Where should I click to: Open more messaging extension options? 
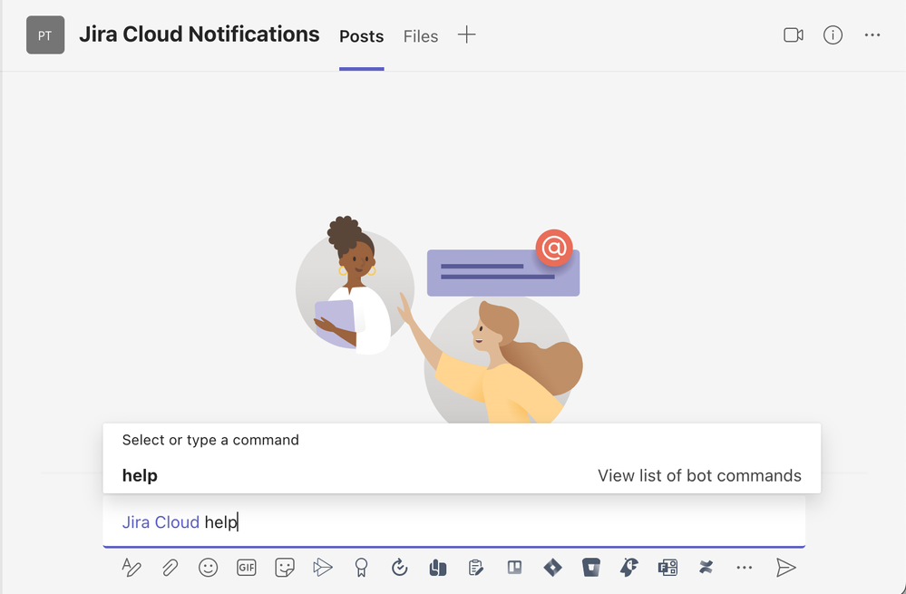coord(744,567)
